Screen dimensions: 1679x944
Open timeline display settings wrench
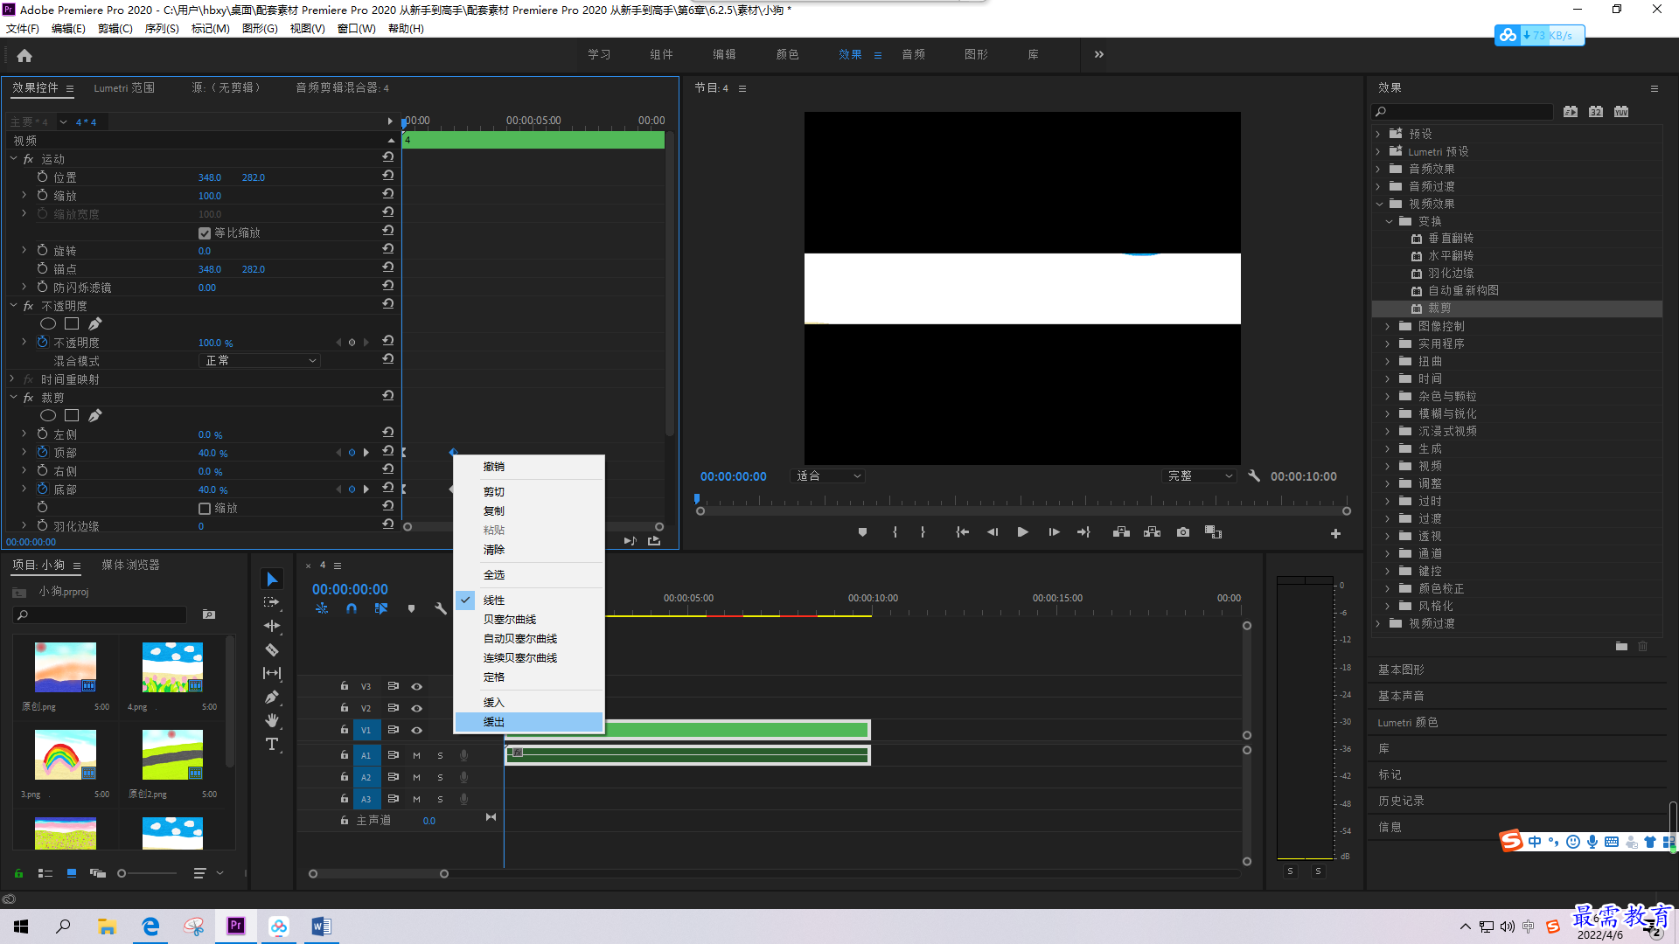click(441, 608)
